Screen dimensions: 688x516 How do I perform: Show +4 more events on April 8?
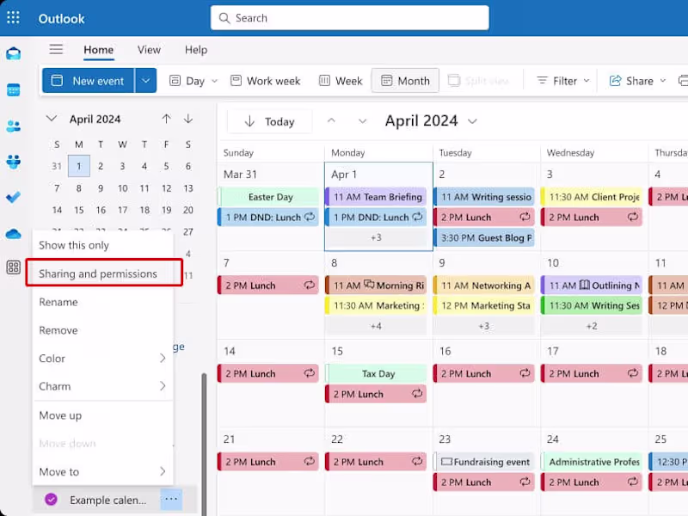click(377, 326)
